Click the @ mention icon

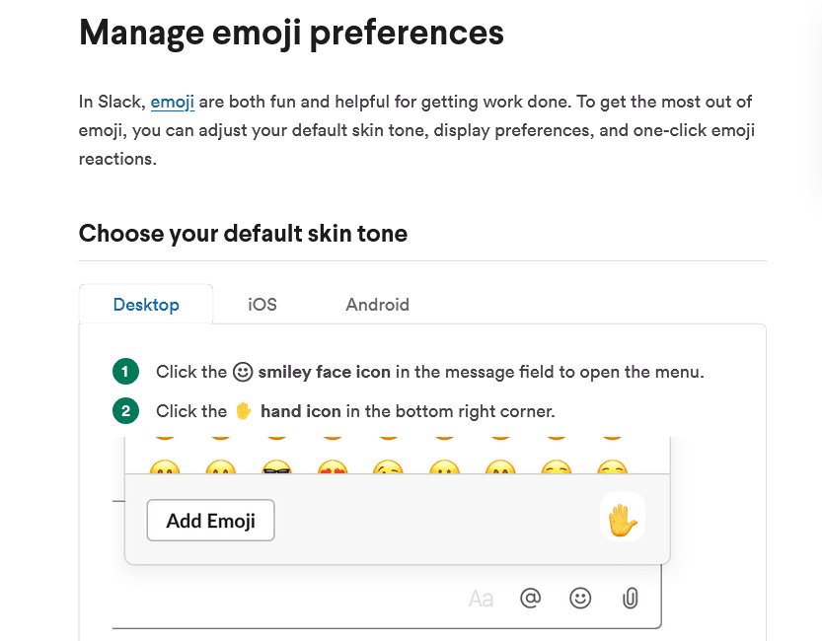(531, 598)
